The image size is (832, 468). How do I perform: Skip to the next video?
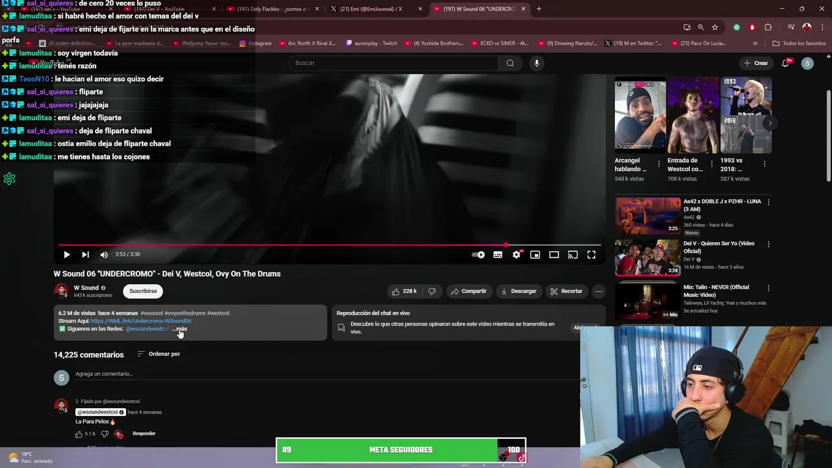point(85,255)
